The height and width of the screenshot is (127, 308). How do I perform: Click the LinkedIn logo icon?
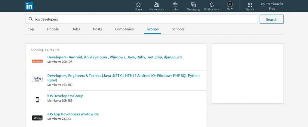coord(29,6)
